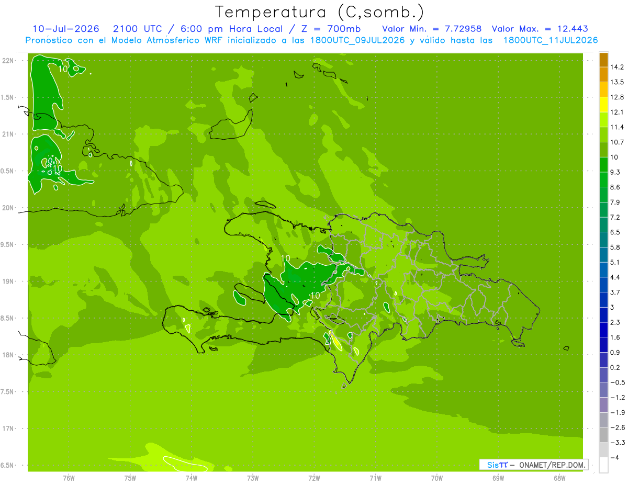Click the '70W' longitude label
This screenshot has height=485, width=628.
(437, 478)
